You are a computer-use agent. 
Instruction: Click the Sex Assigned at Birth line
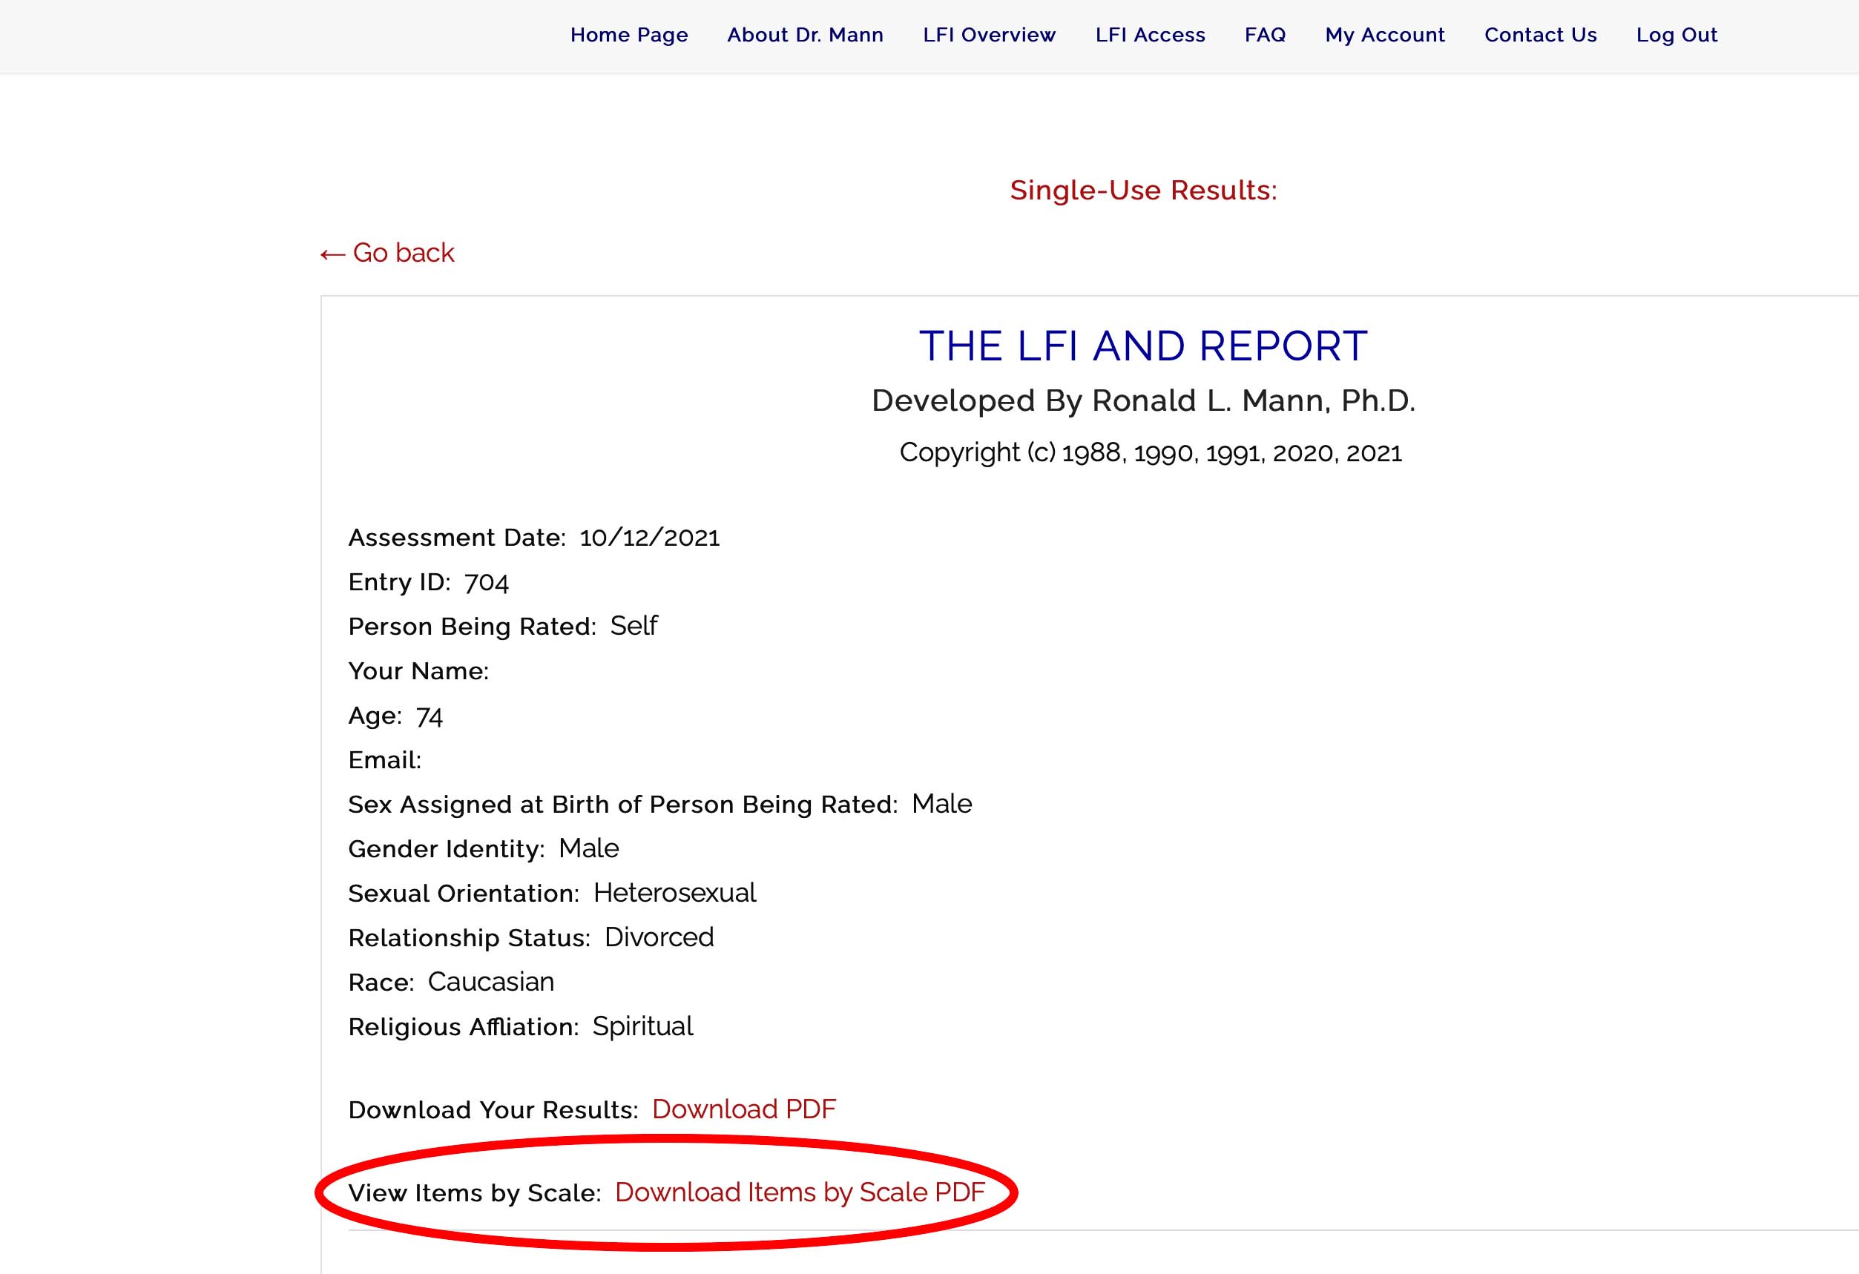[x=660, y=805]
